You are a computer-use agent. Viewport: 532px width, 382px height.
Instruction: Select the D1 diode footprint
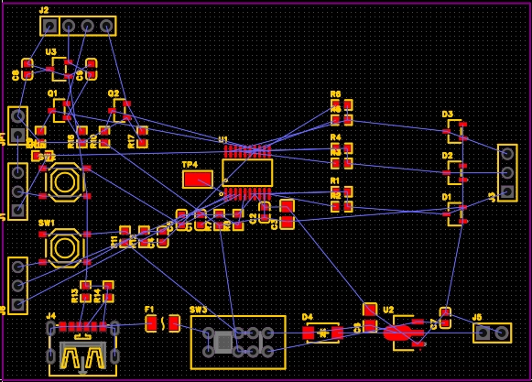click(455, 214)
